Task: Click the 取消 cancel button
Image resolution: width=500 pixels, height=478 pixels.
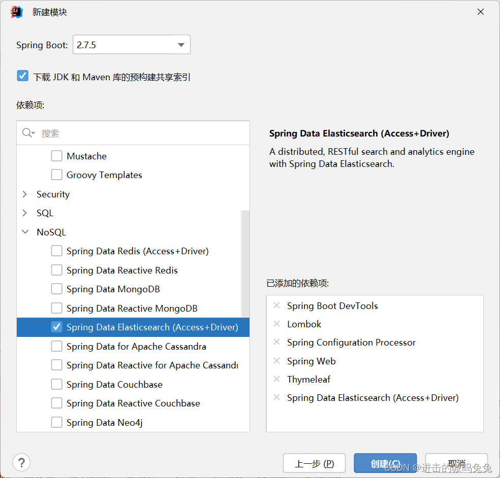Action: [x=456, y=463]
